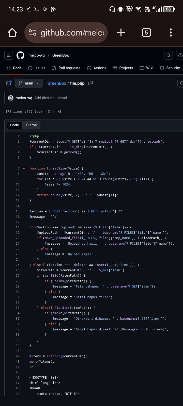Go to GitHub home via Octocat logo
This screenshot has height=406, width=183.
[20, 55]
